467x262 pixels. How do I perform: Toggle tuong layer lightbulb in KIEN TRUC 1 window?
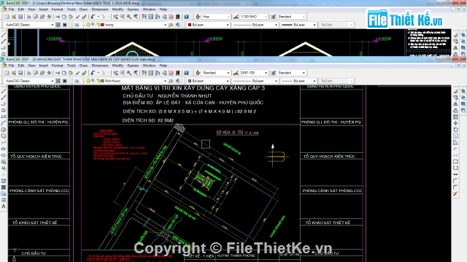click(84, 25)
